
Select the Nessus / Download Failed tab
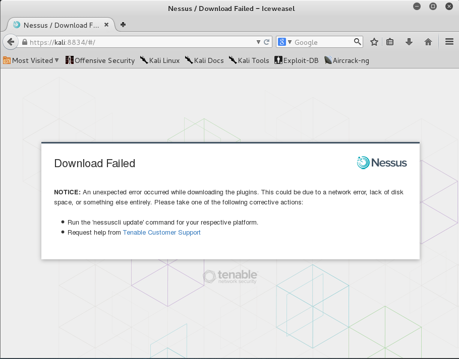61,25
